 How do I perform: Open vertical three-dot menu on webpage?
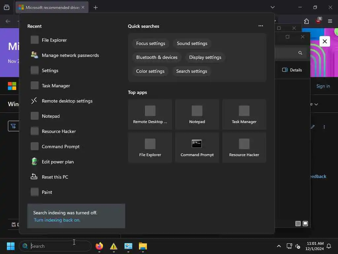point(324,127)
